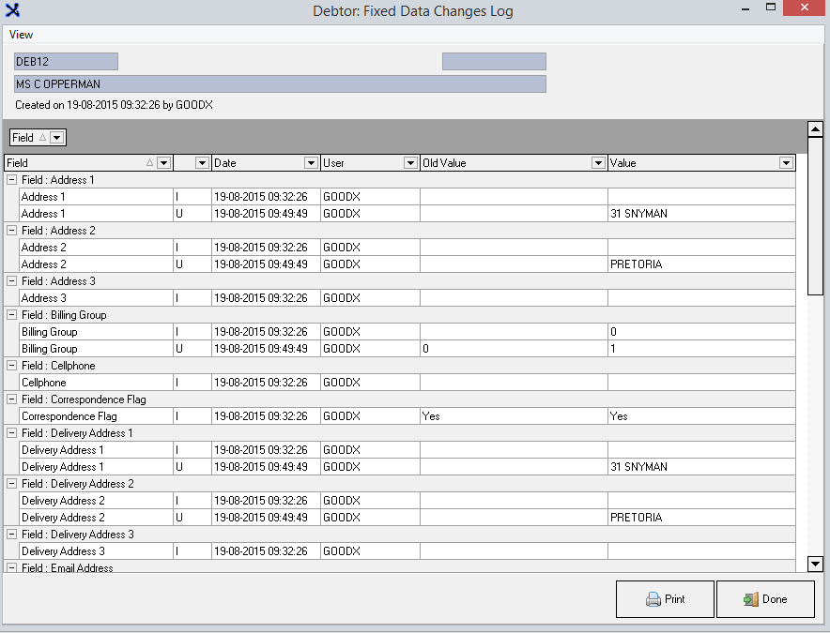830x633 pixels.
Task: Open the User column filter dropdown
Action: tap(410, 163)
